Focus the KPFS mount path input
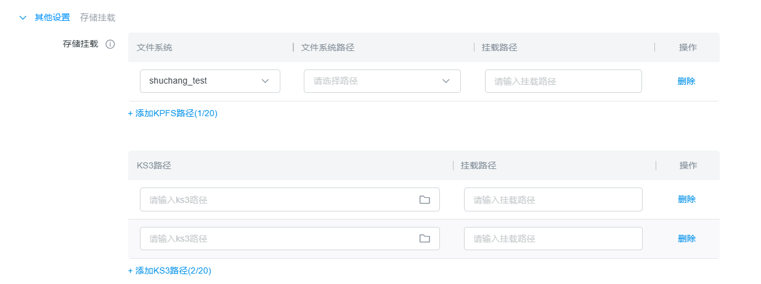The height and width of the screenshot is (284, 761). click(x=563, y=81)
